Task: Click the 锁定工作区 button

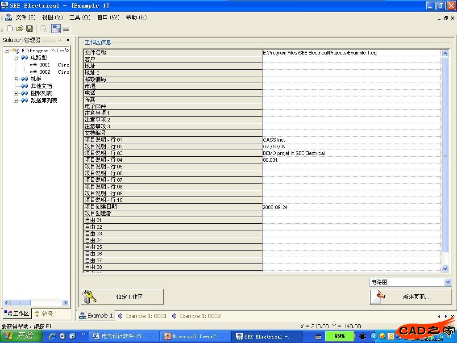Action: pyautogui.click(x=122, y=297)
